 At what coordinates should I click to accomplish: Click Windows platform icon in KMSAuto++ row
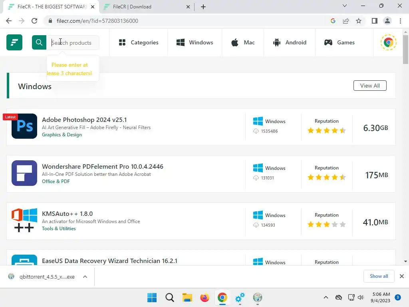(x=258, y=215)
